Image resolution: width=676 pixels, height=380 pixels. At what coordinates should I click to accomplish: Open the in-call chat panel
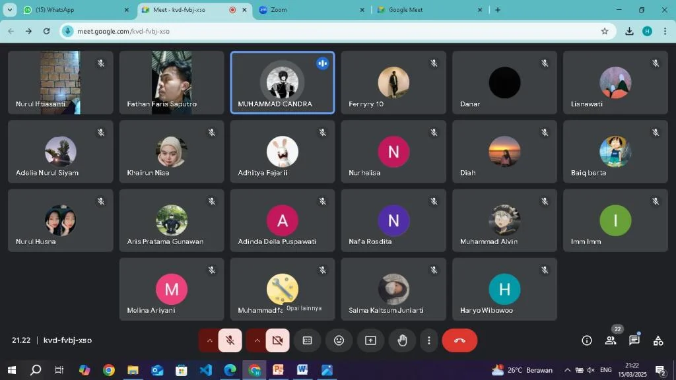coord(634,340)
